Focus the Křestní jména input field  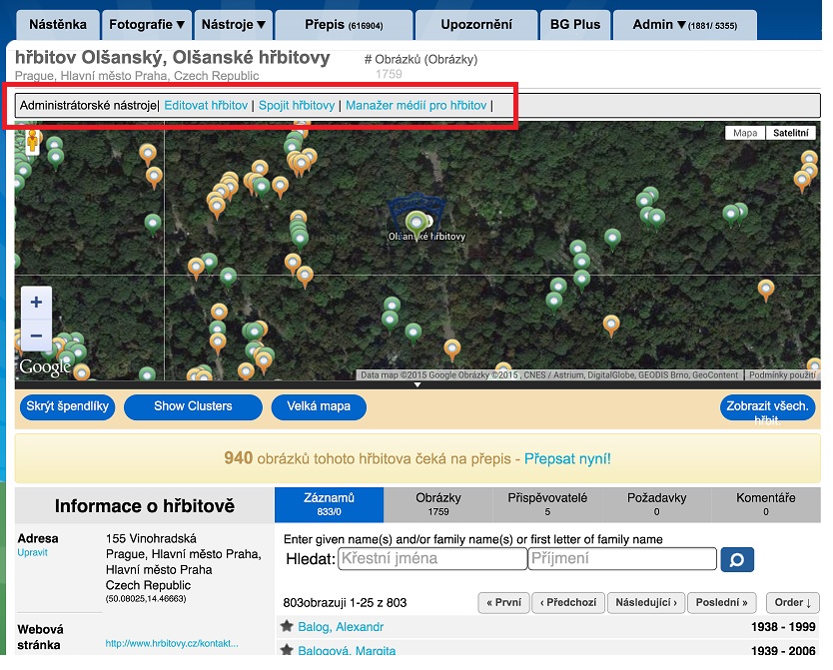(431, 559)
